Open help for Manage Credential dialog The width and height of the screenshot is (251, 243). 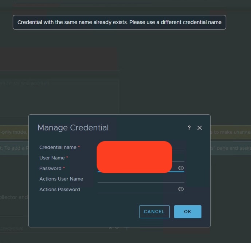click(189, 128)
